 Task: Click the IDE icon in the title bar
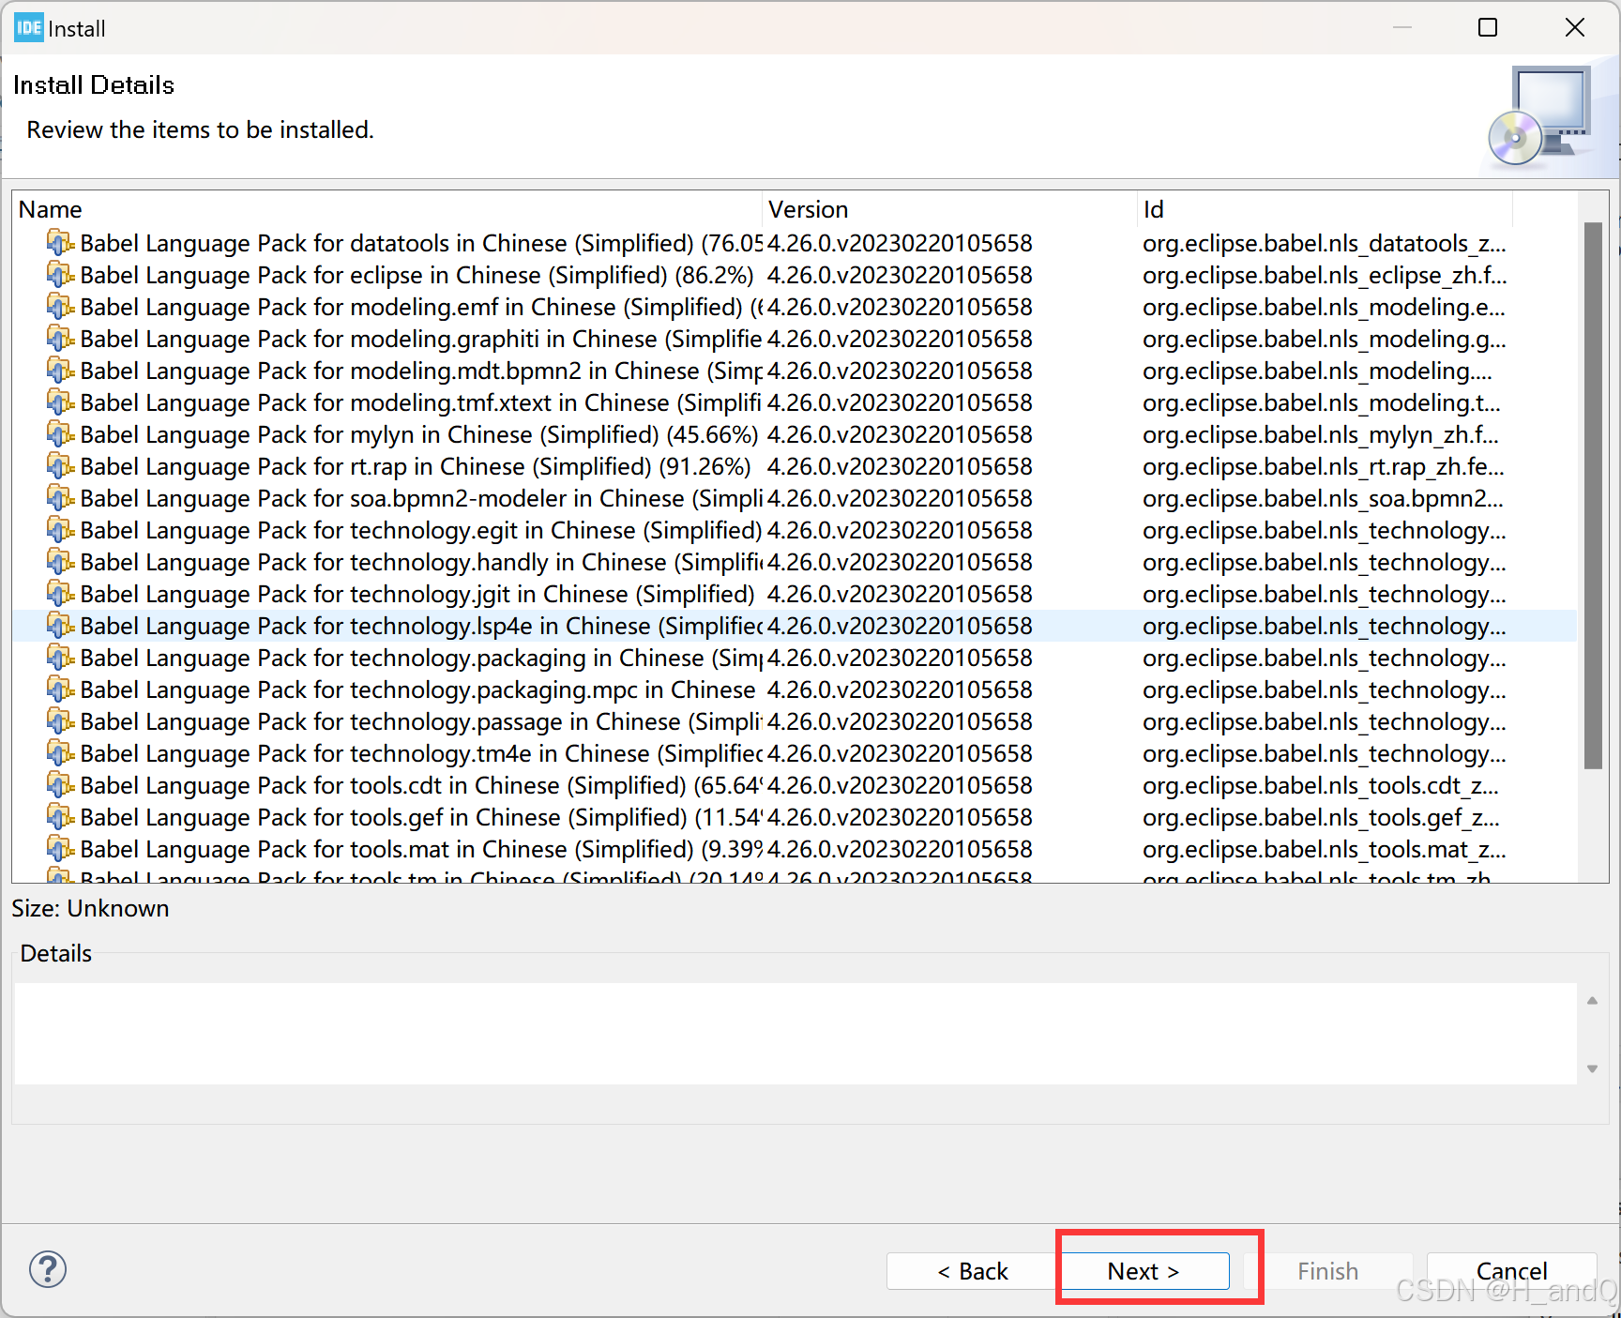tap(29, 27)
